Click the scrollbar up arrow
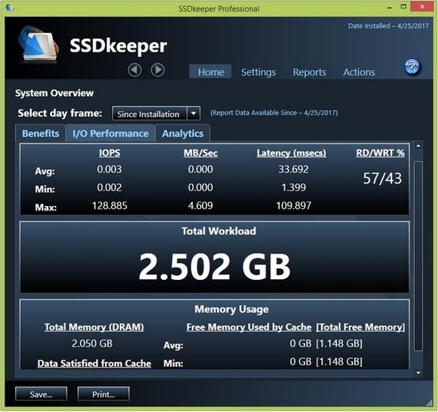Image resolution: width=438 pixels, height=412 pixels. click(x=418, y=145)
